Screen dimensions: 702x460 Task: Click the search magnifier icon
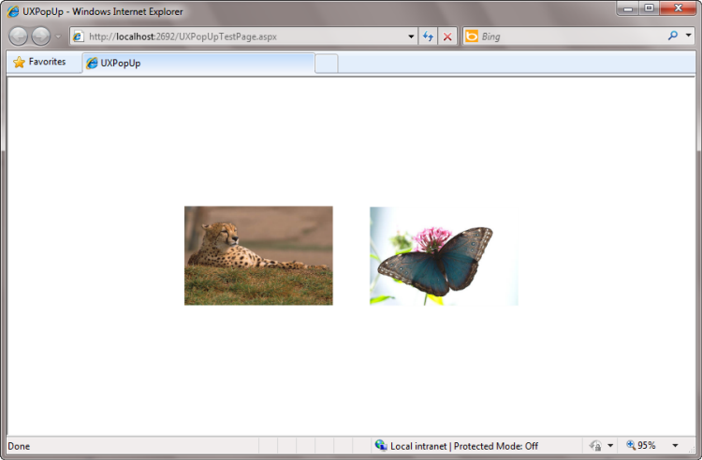pos(672,36)
